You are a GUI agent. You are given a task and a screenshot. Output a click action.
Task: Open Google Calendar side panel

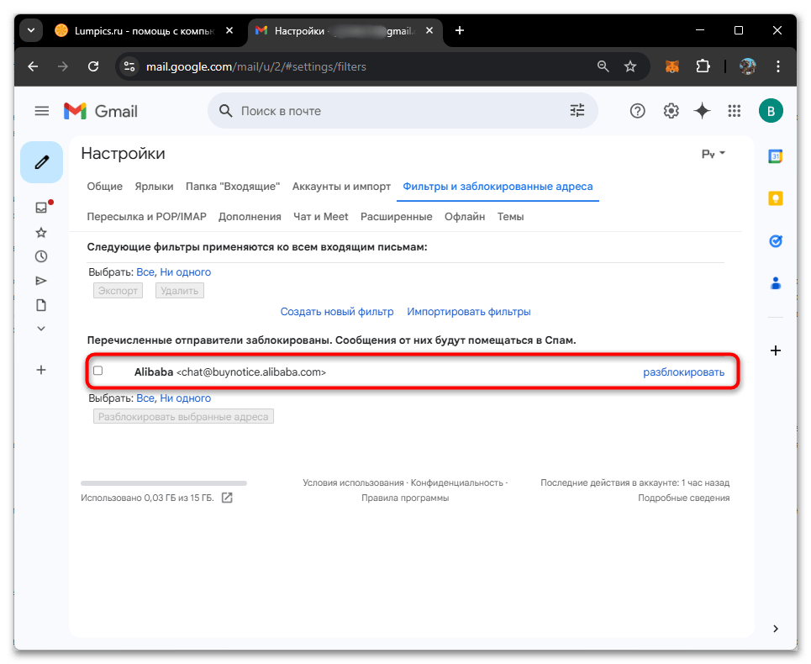[776, 156]
